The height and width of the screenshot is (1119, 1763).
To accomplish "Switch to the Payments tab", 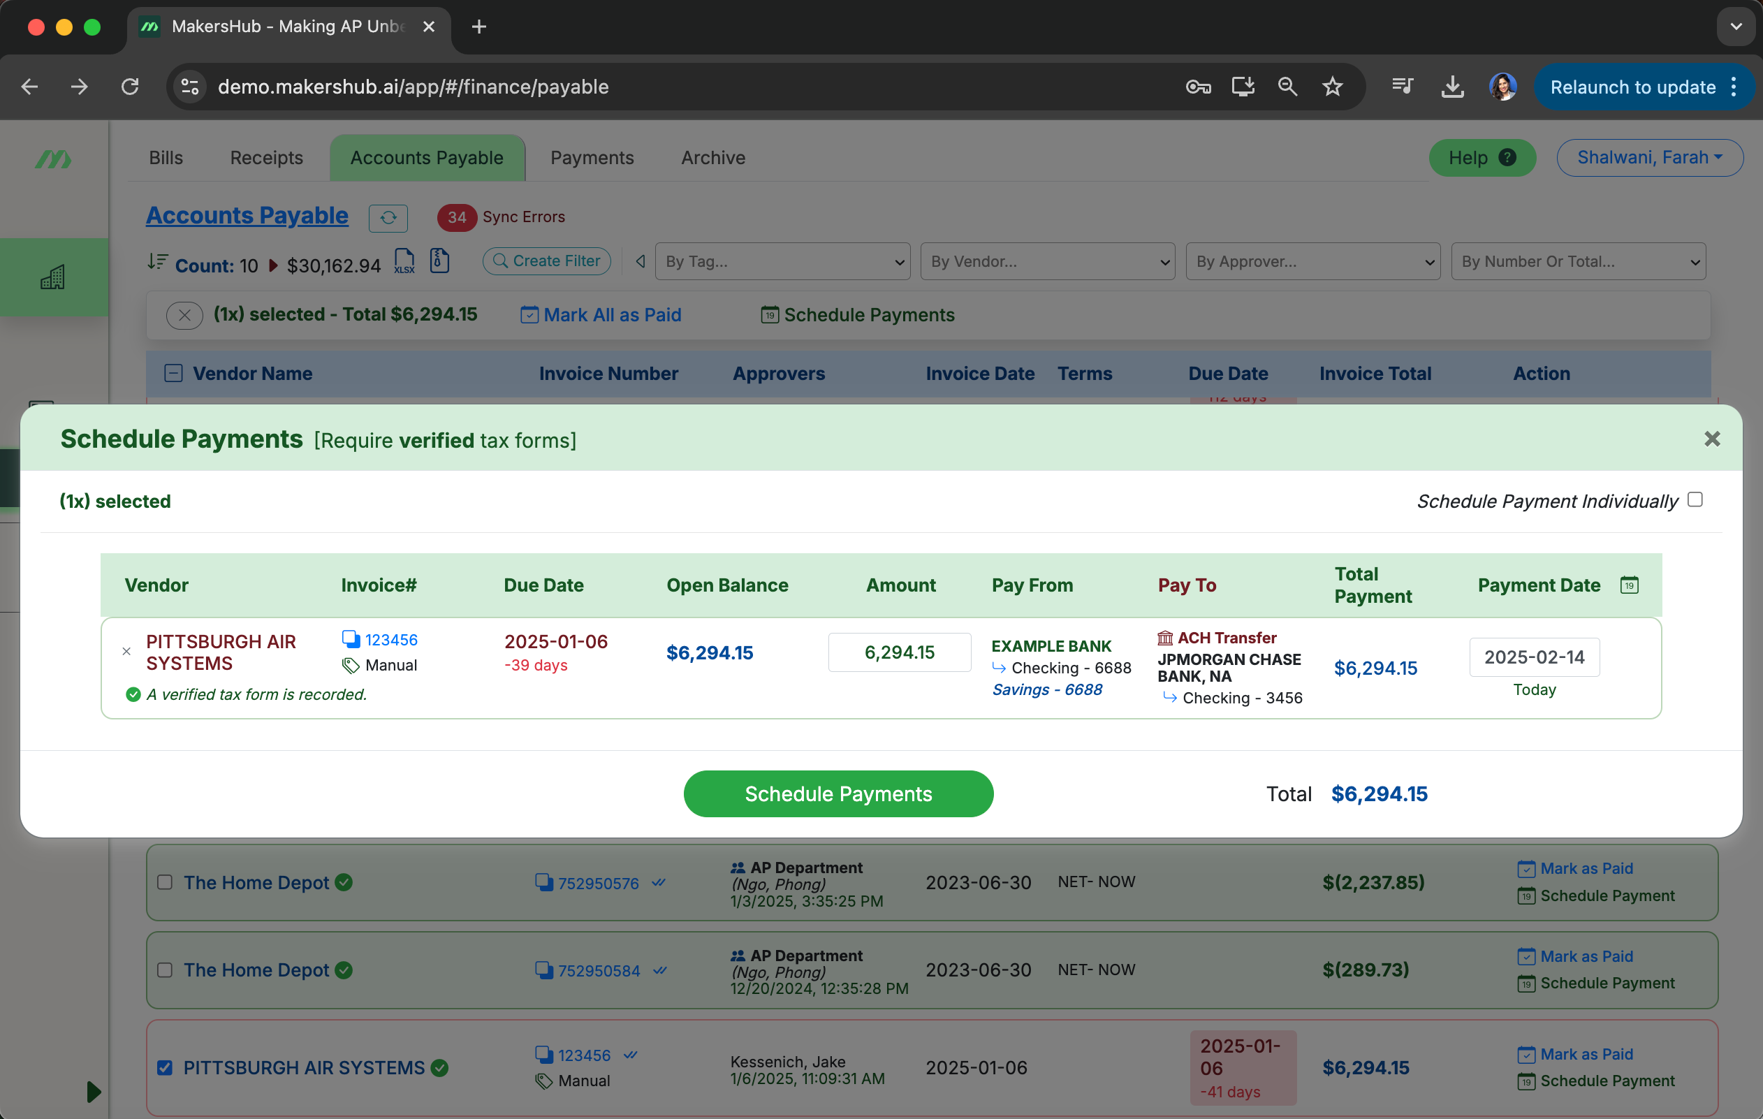I will point(592,157).
